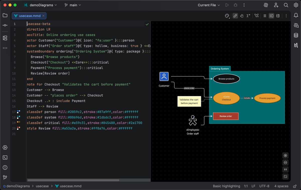
Task: Click the 1:1 caret position in status bar
Action: (246, 186)
